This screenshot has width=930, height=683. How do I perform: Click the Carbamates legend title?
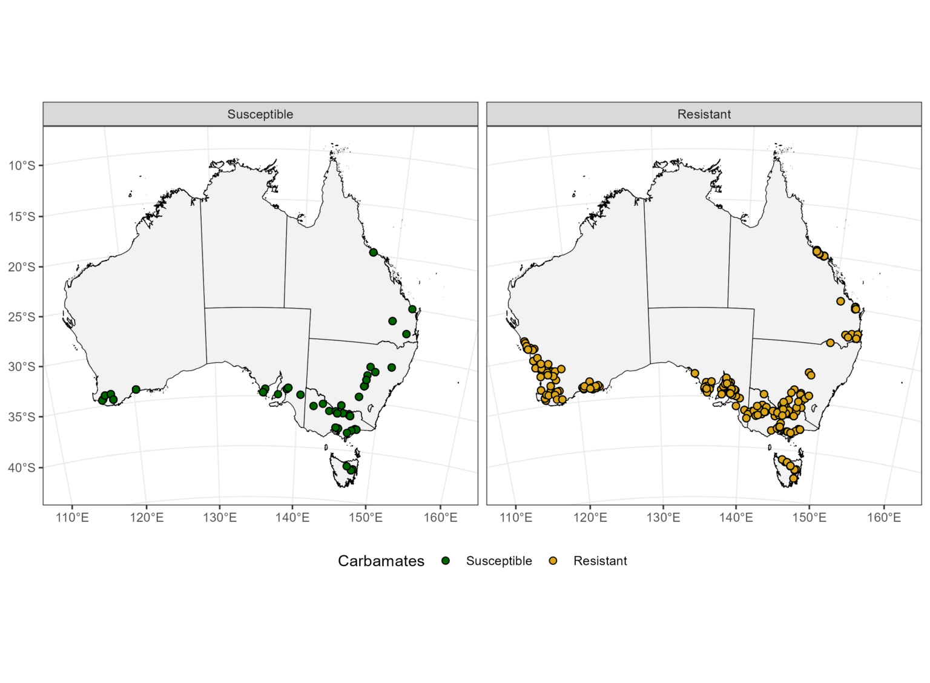click(381, 561)
